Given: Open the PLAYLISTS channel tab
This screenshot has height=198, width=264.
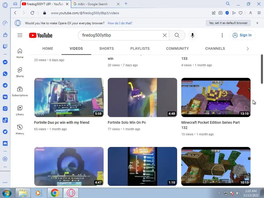Looking at the screenshot, I should point(140,48).
